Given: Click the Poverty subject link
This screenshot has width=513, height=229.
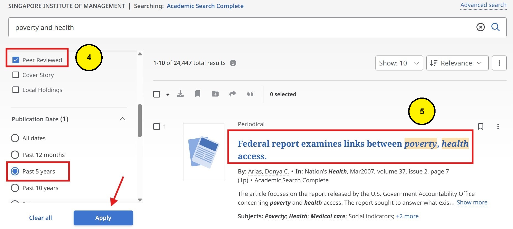Looking at the screenshot, I should 275,216.
